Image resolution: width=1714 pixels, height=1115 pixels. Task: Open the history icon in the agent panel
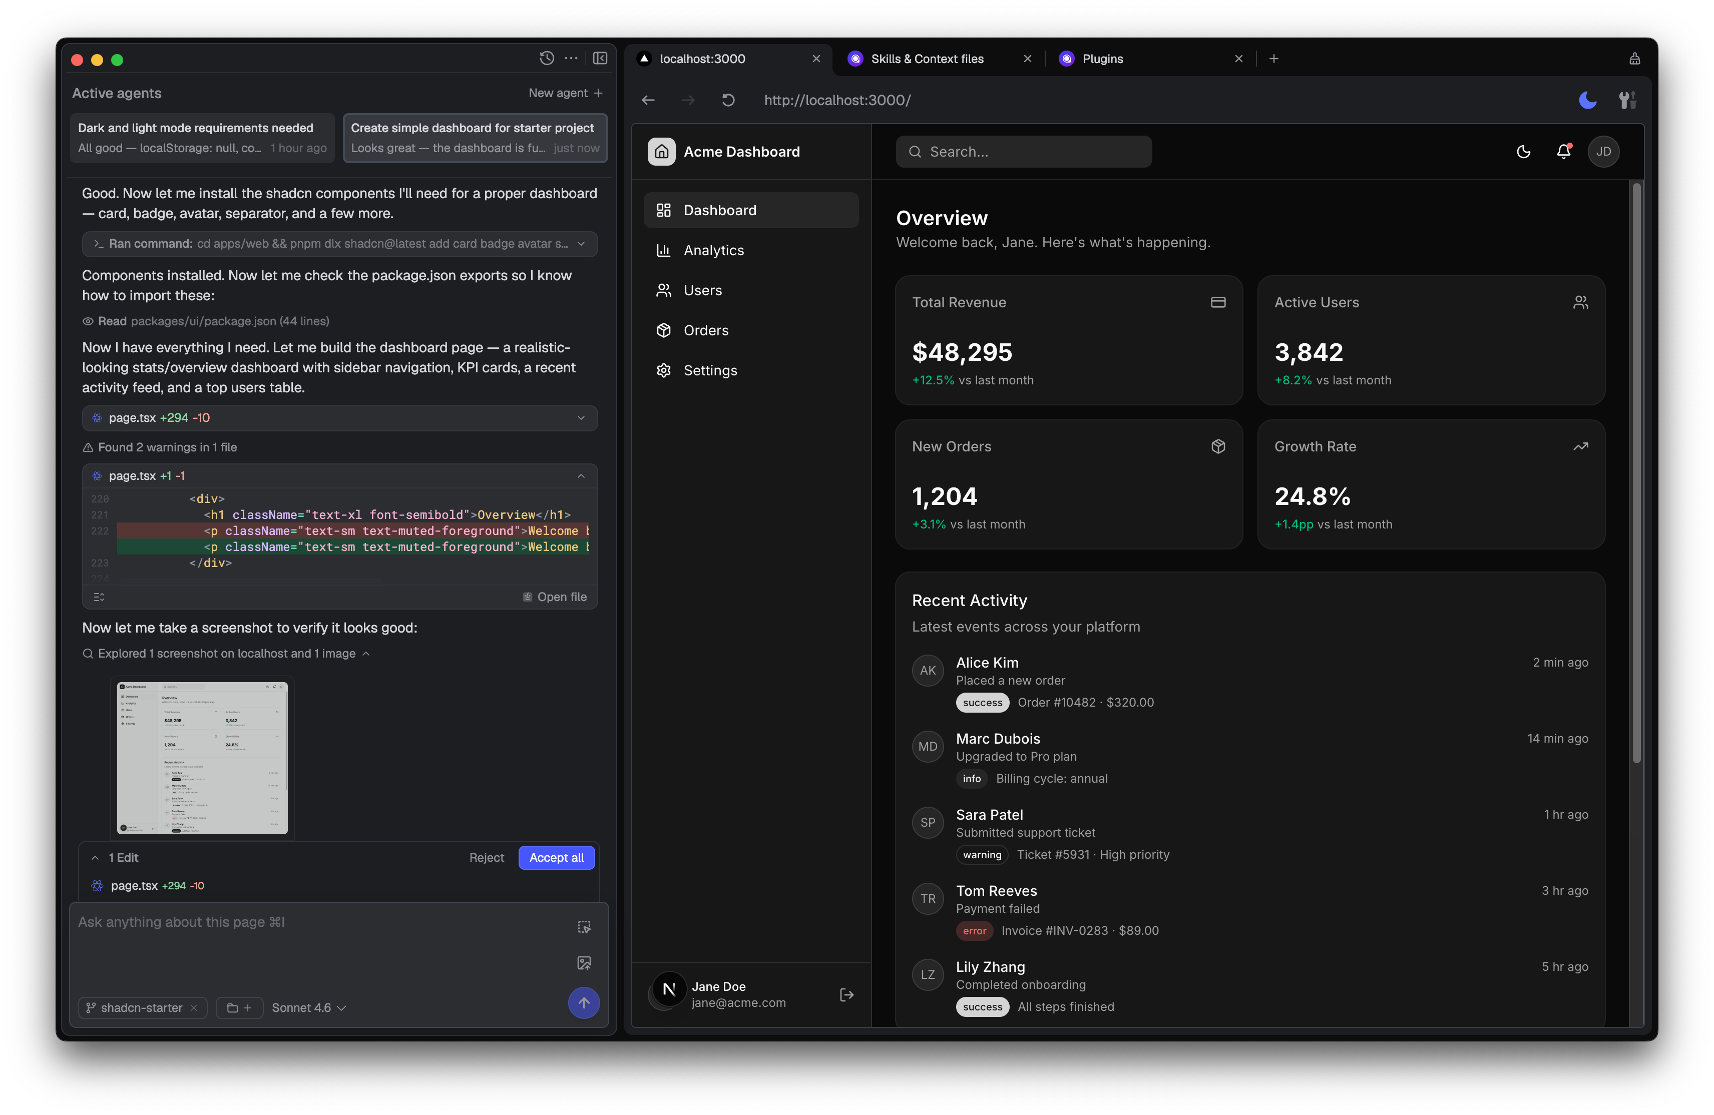point(546,59)
